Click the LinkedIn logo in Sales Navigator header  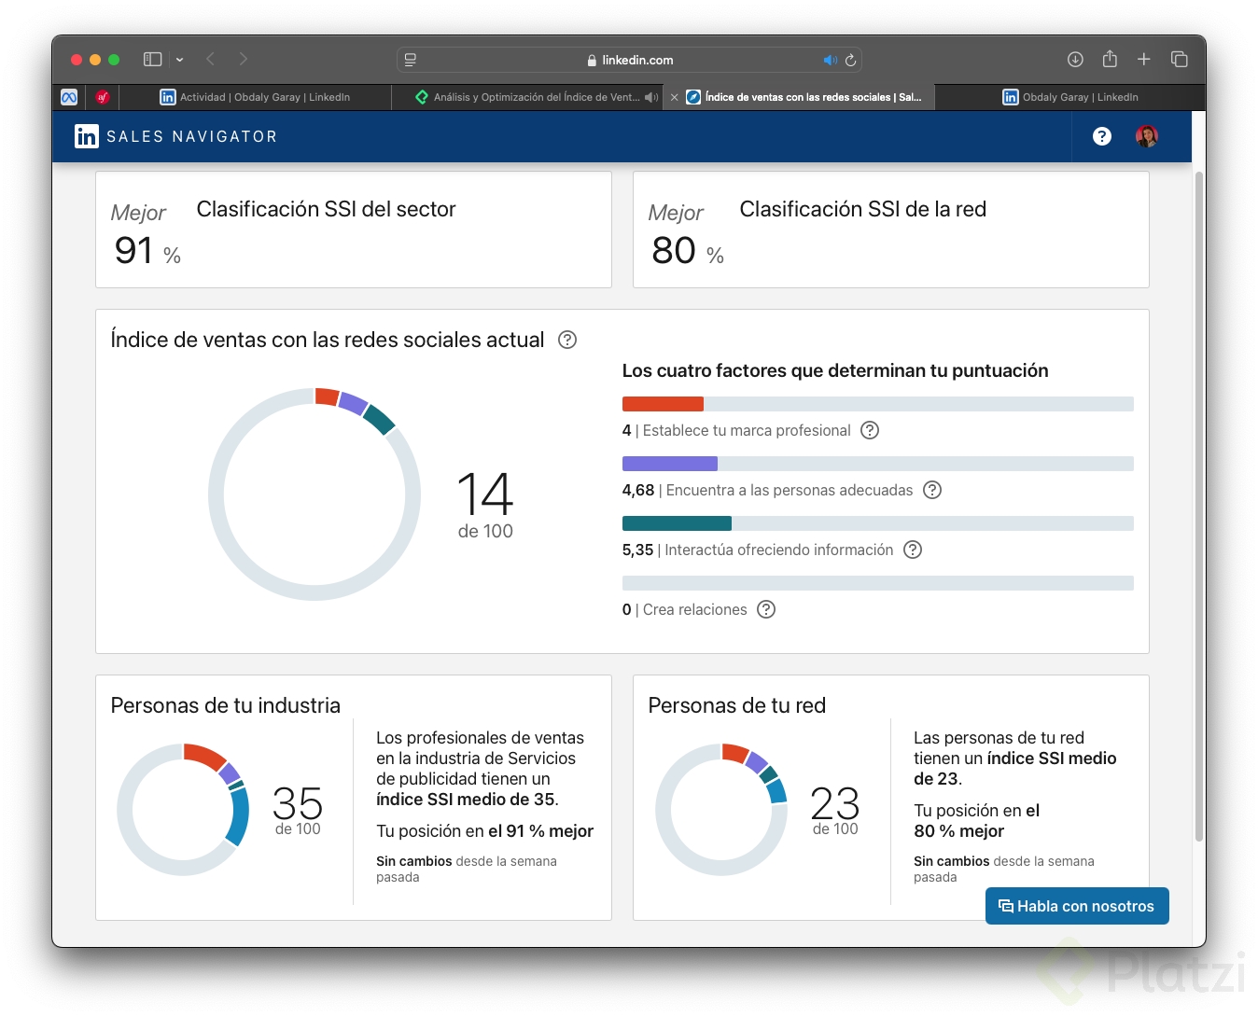coord(87,136)
